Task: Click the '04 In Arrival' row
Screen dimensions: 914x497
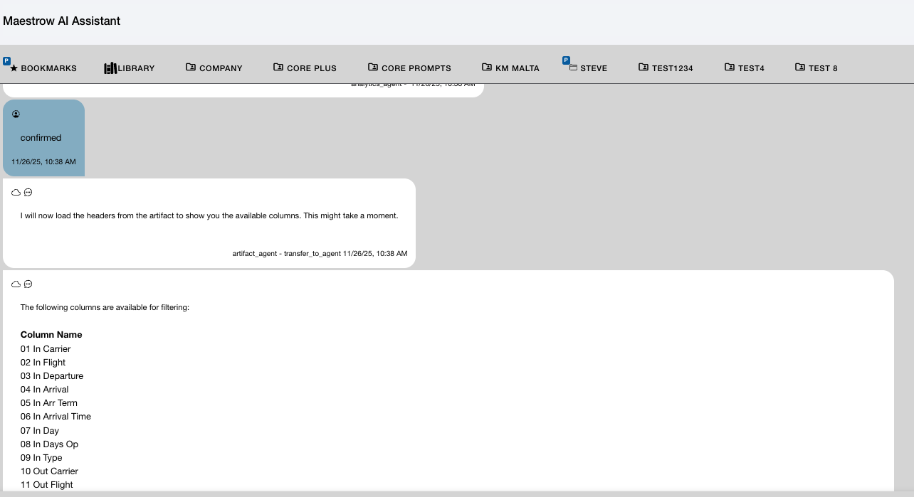Action: (45, 390)
